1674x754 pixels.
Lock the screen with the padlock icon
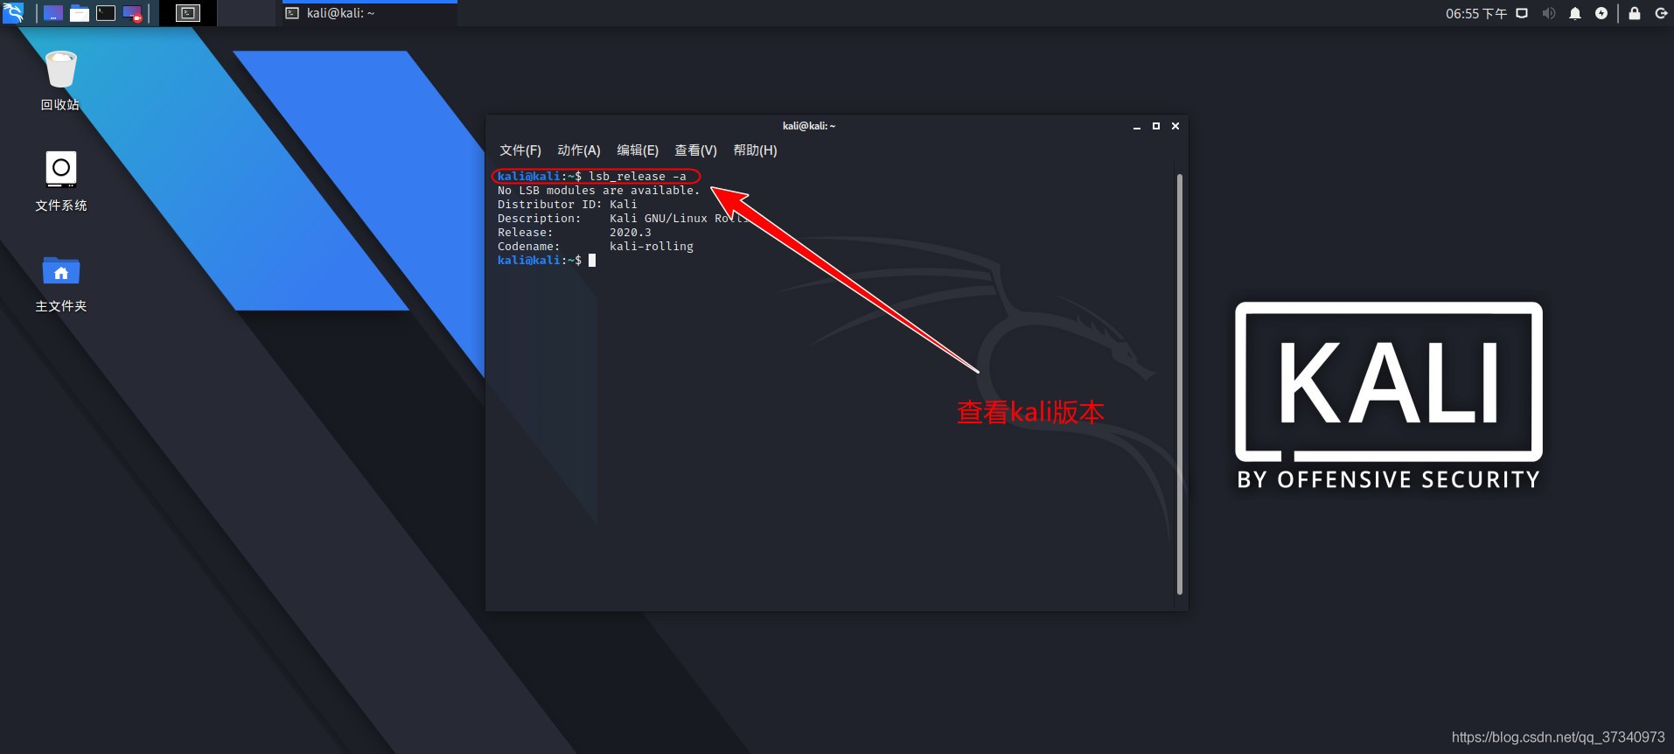pyautogui.click(x=1634, y=13)
